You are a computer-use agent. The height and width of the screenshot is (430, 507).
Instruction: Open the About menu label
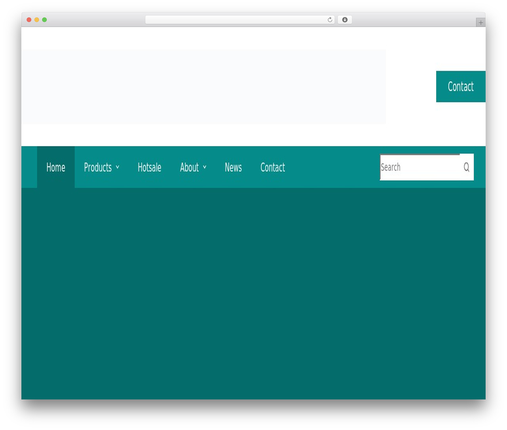click(189, 167)
